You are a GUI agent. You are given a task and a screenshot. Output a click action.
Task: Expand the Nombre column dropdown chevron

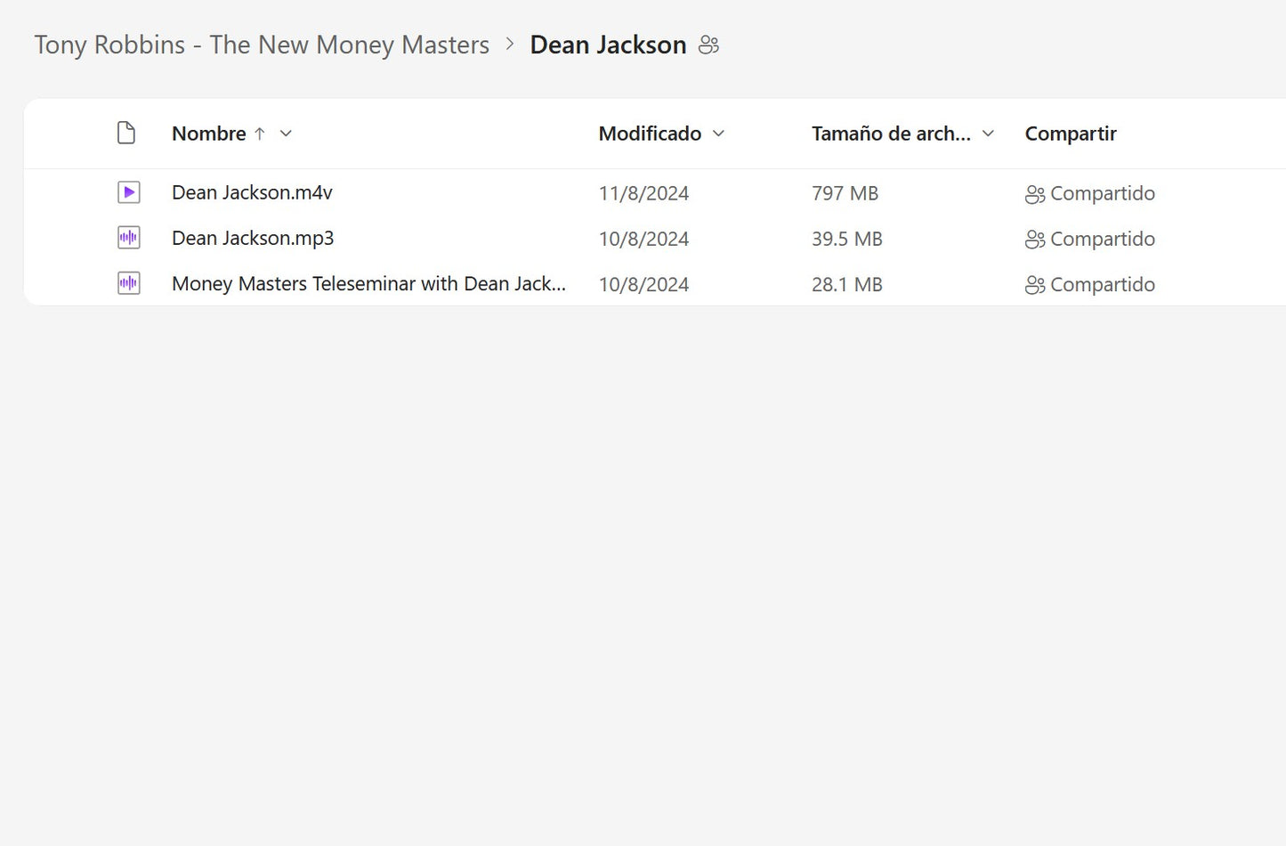point(286,134)
